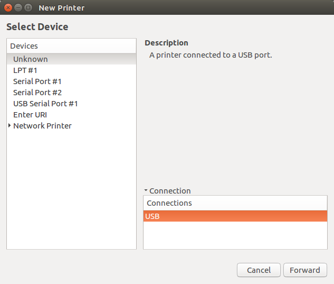Select Network Printer entry
This screenshot has height=284, width=334.
42,126
